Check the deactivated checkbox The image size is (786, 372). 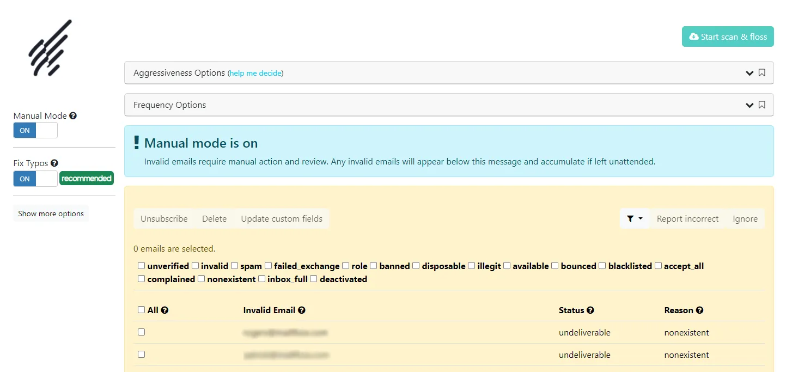pyautogui.click(x=314, y=279)
